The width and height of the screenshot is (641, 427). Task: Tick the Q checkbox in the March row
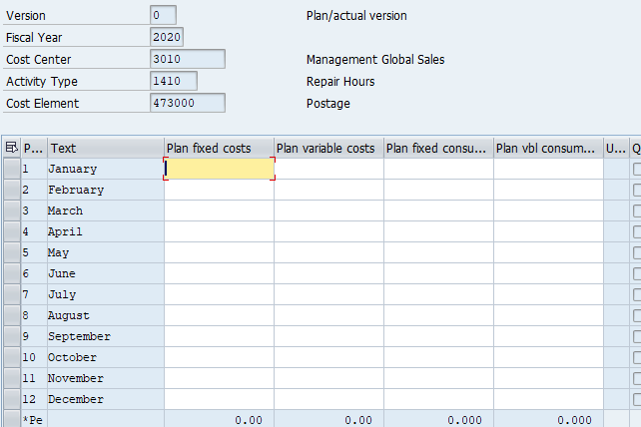click(x=637, y=212)
